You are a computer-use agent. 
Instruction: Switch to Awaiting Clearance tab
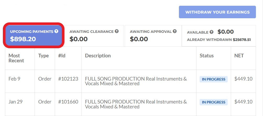[x=94, y=36]
